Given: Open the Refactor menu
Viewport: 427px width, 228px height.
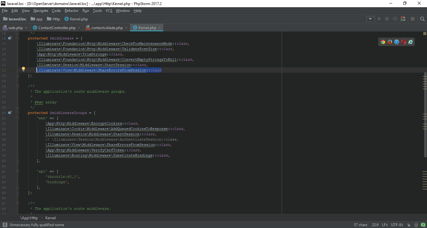Looking at the screenshot, I should coord(72,11).
